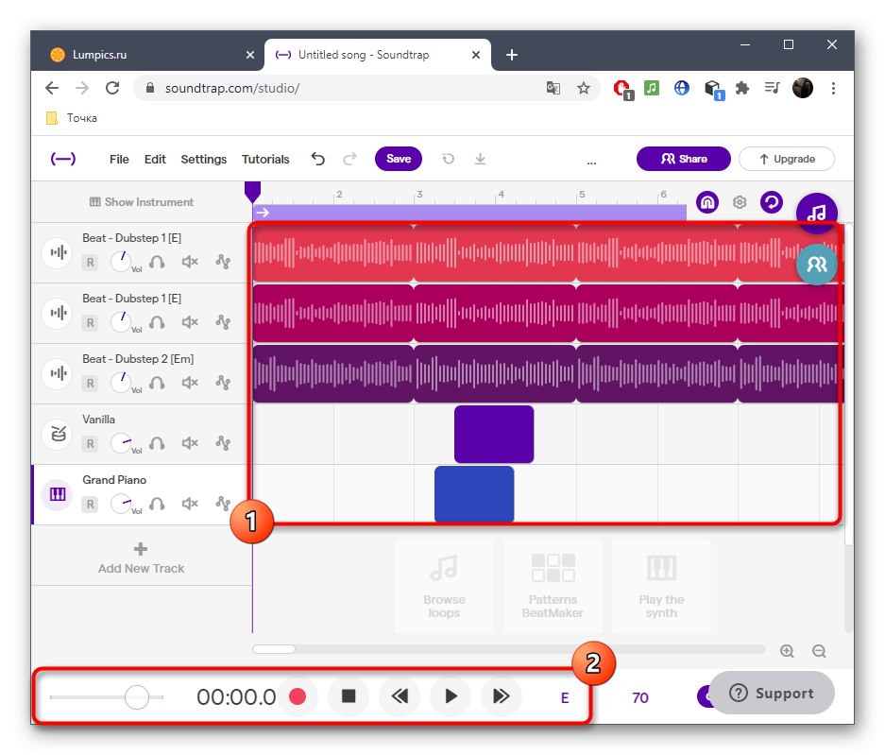Open the Settings menu
This screenshot has width=885, height=755.
coord(203,160)
